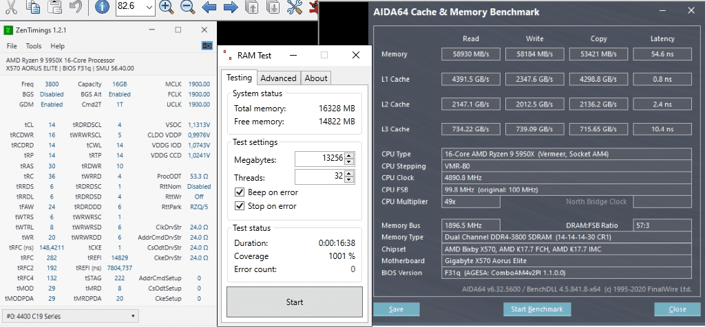
Task: Minimize the ZenTimings window
Action: (151, 30)
